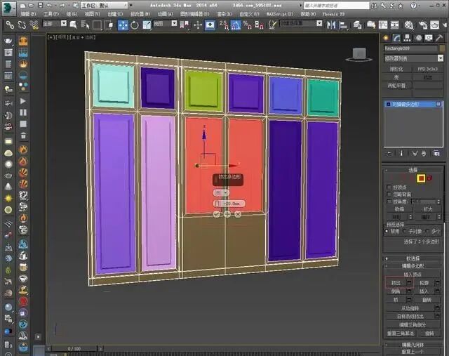
Task: Activate the Select and Rotate tool
Action: (x=135, y=25)
